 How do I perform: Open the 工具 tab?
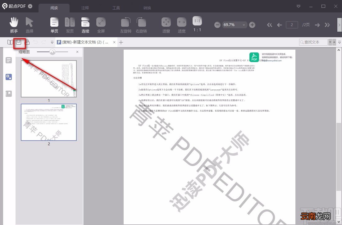(116, 8)
